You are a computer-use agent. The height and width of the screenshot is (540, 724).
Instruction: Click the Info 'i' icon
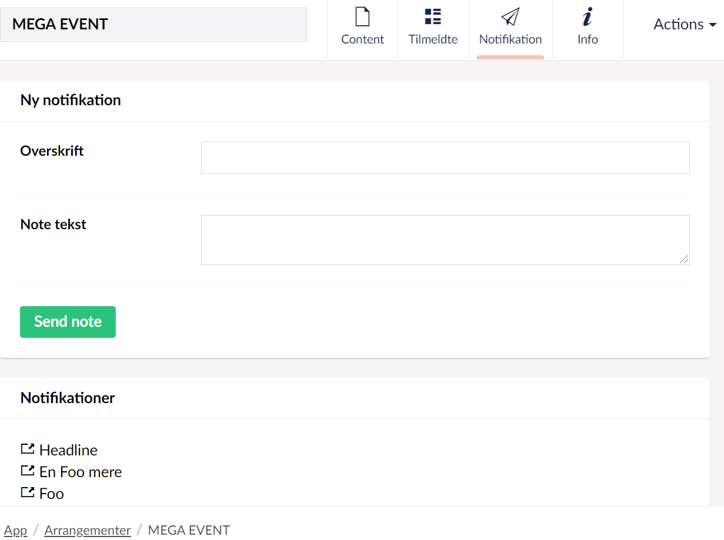[588, 17]
